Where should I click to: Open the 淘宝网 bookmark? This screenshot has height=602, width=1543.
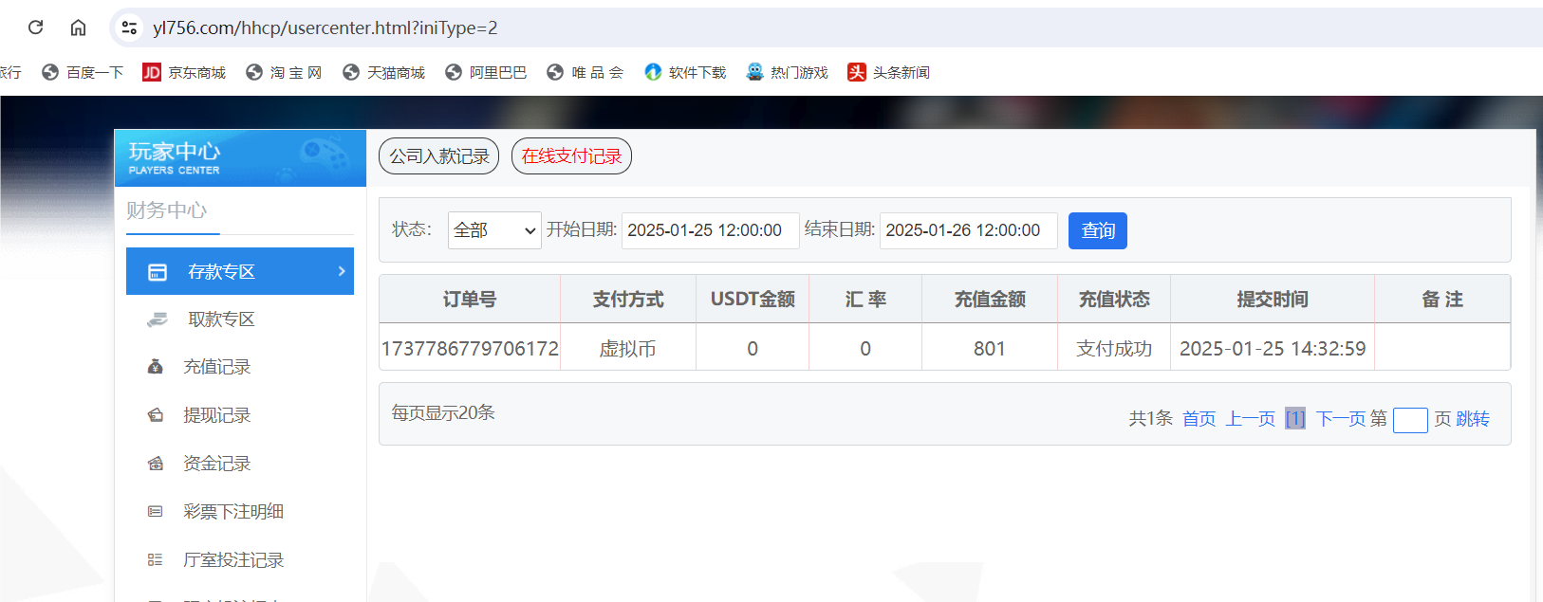284,72
